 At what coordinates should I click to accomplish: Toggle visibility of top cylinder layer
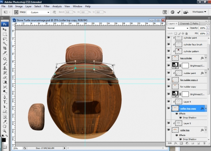pos(168,58)
